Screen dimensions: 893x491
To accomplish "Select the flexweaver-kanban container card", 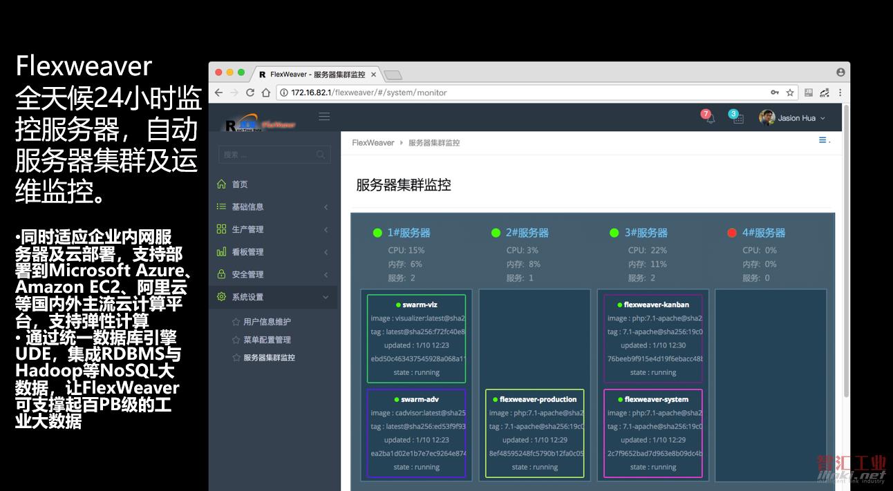I will [x=653, y=338].
